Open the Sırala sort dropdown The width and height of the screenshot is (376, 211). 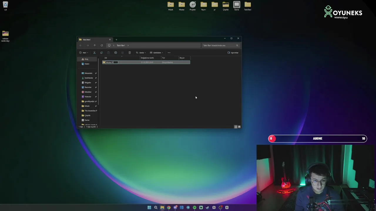(141, 53)
